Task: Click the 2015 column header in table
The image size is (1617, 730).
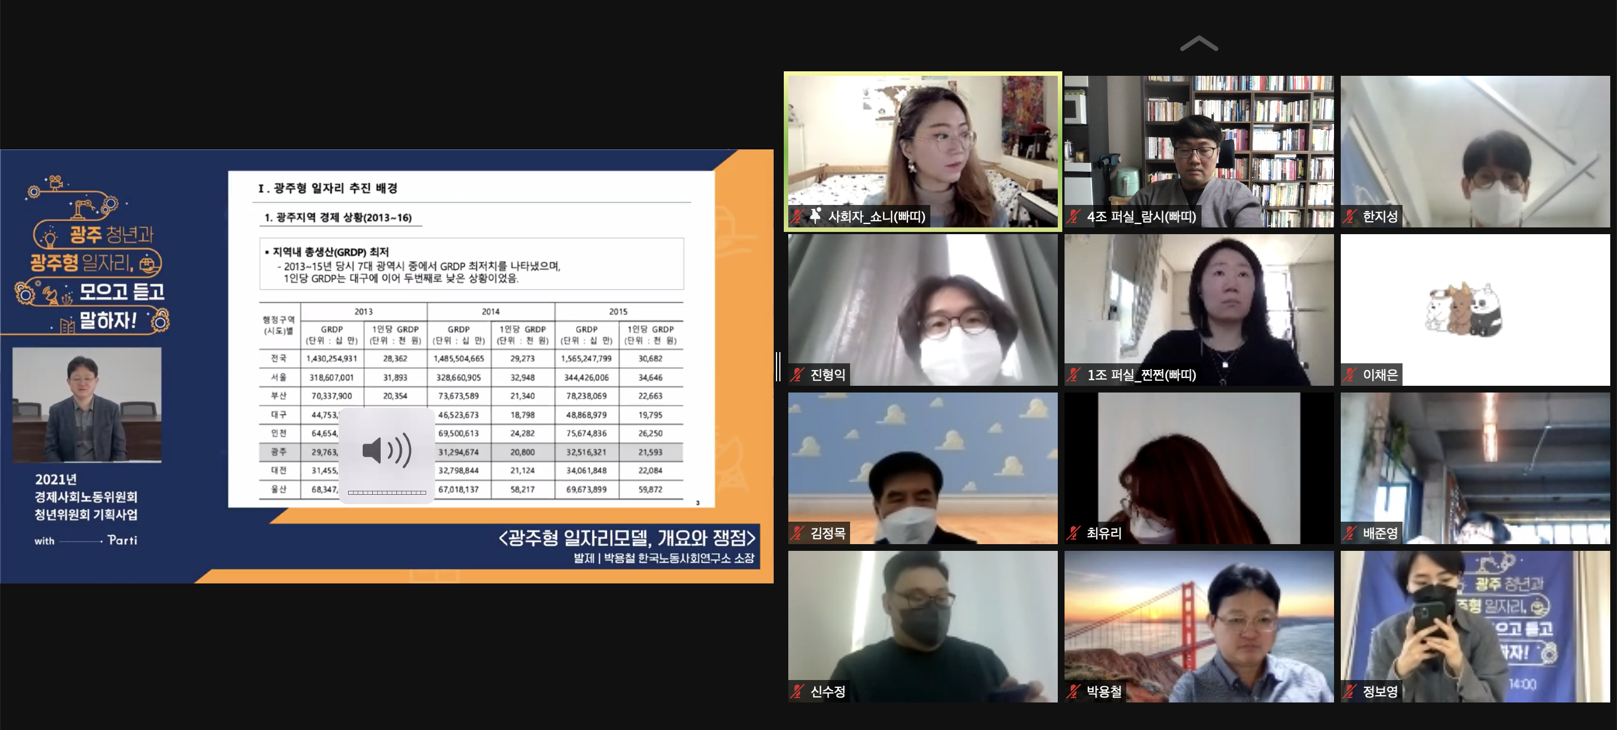Action: (618, 311)
